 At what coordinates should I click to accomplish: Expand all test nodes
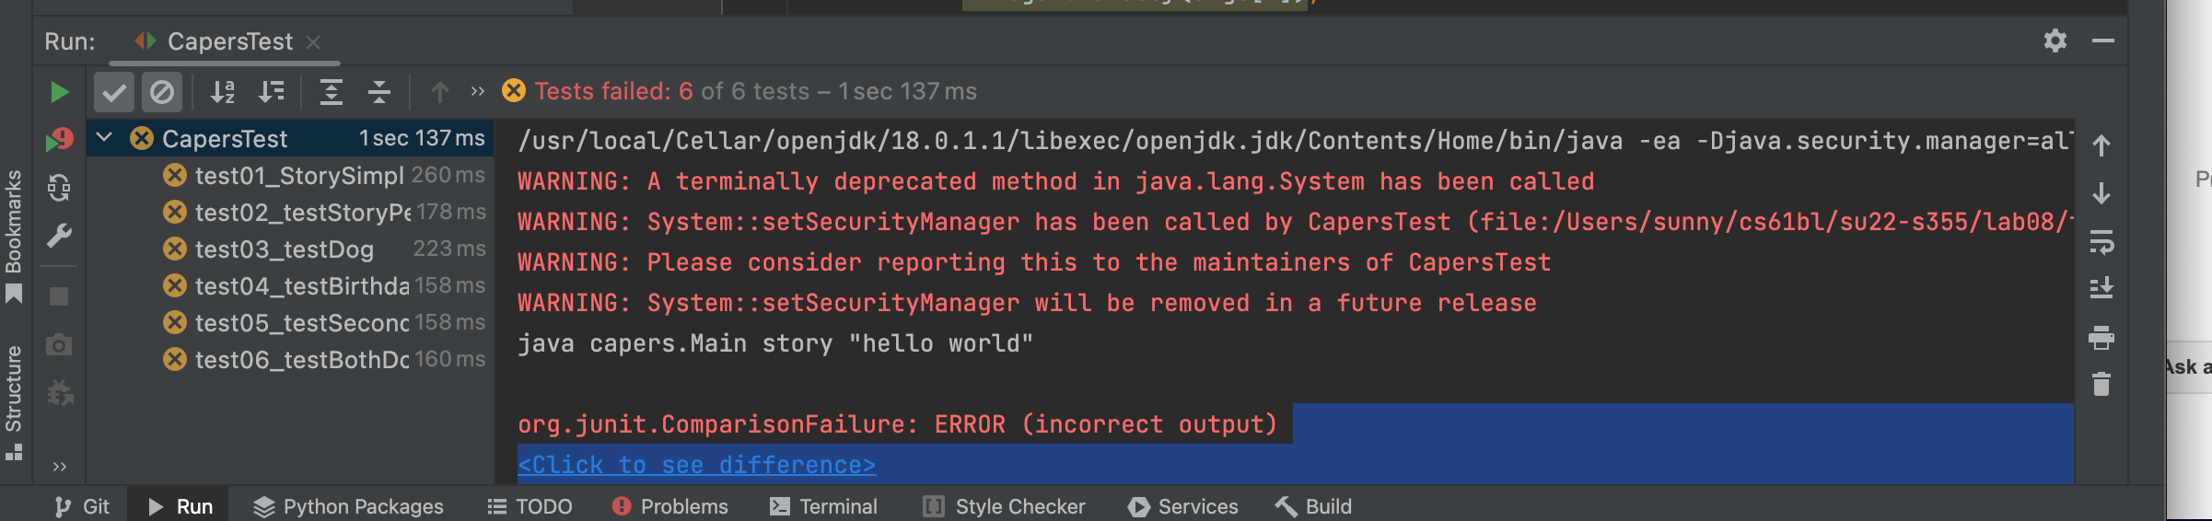coord(331,92)
